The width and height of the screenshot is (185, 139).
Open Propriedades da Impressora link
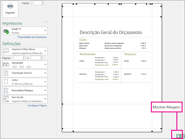coord(32,37)
